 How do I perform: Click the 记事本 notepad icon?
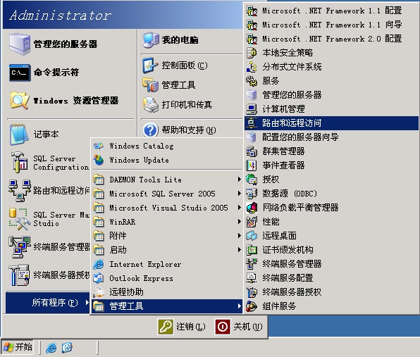(x=19, y=134)
